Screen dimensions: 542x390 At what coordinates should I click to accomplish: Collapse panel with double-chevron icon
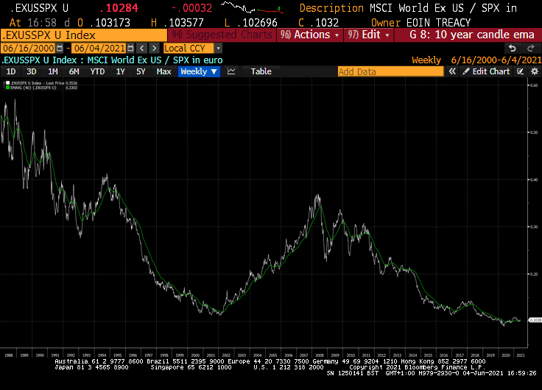tap(452, 71)
